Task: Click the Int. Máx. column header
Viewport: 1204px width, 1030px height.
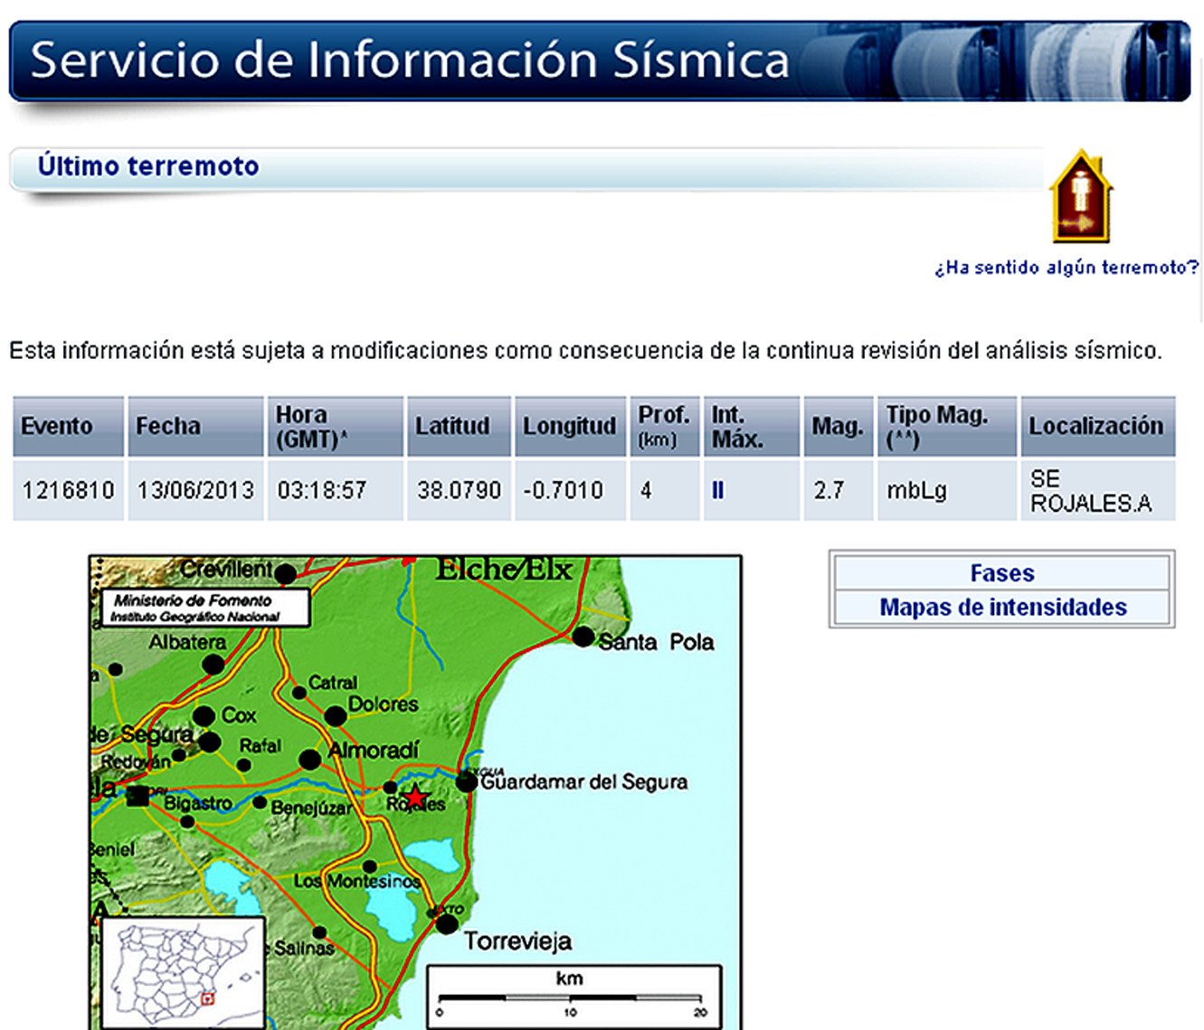Action: point(752,426)
